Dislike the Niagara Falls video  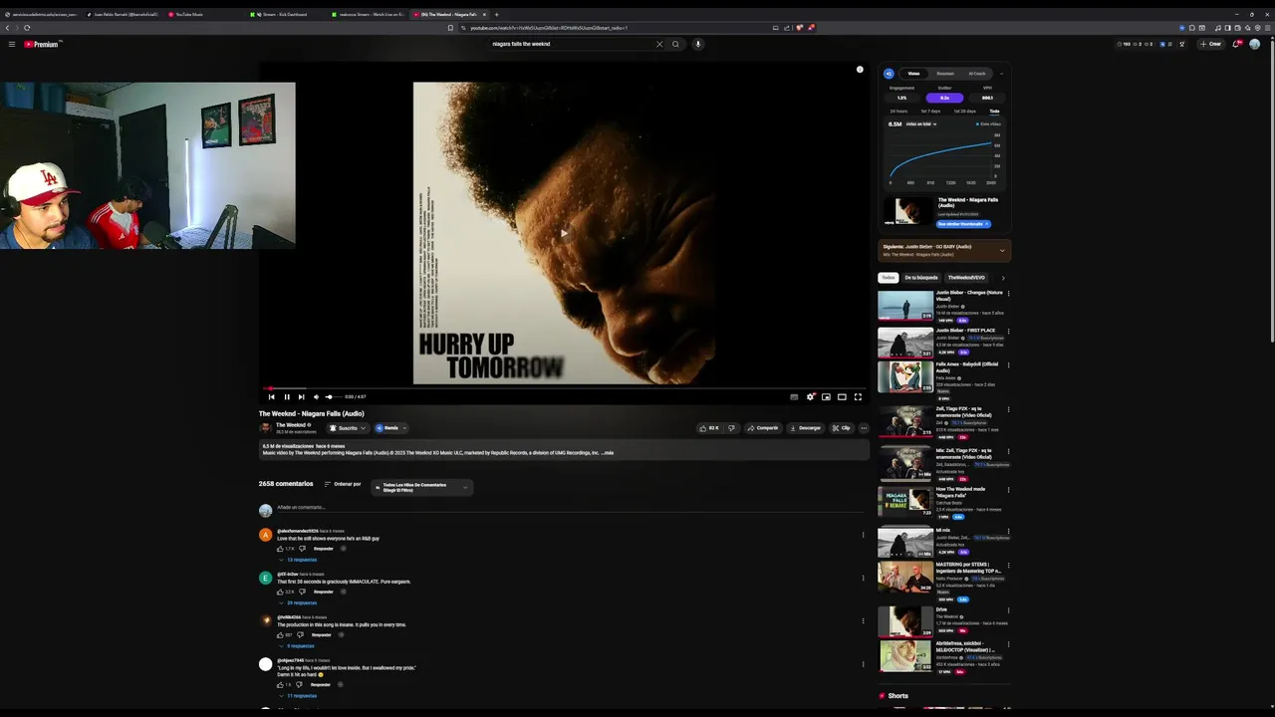(x=731, y=428)
